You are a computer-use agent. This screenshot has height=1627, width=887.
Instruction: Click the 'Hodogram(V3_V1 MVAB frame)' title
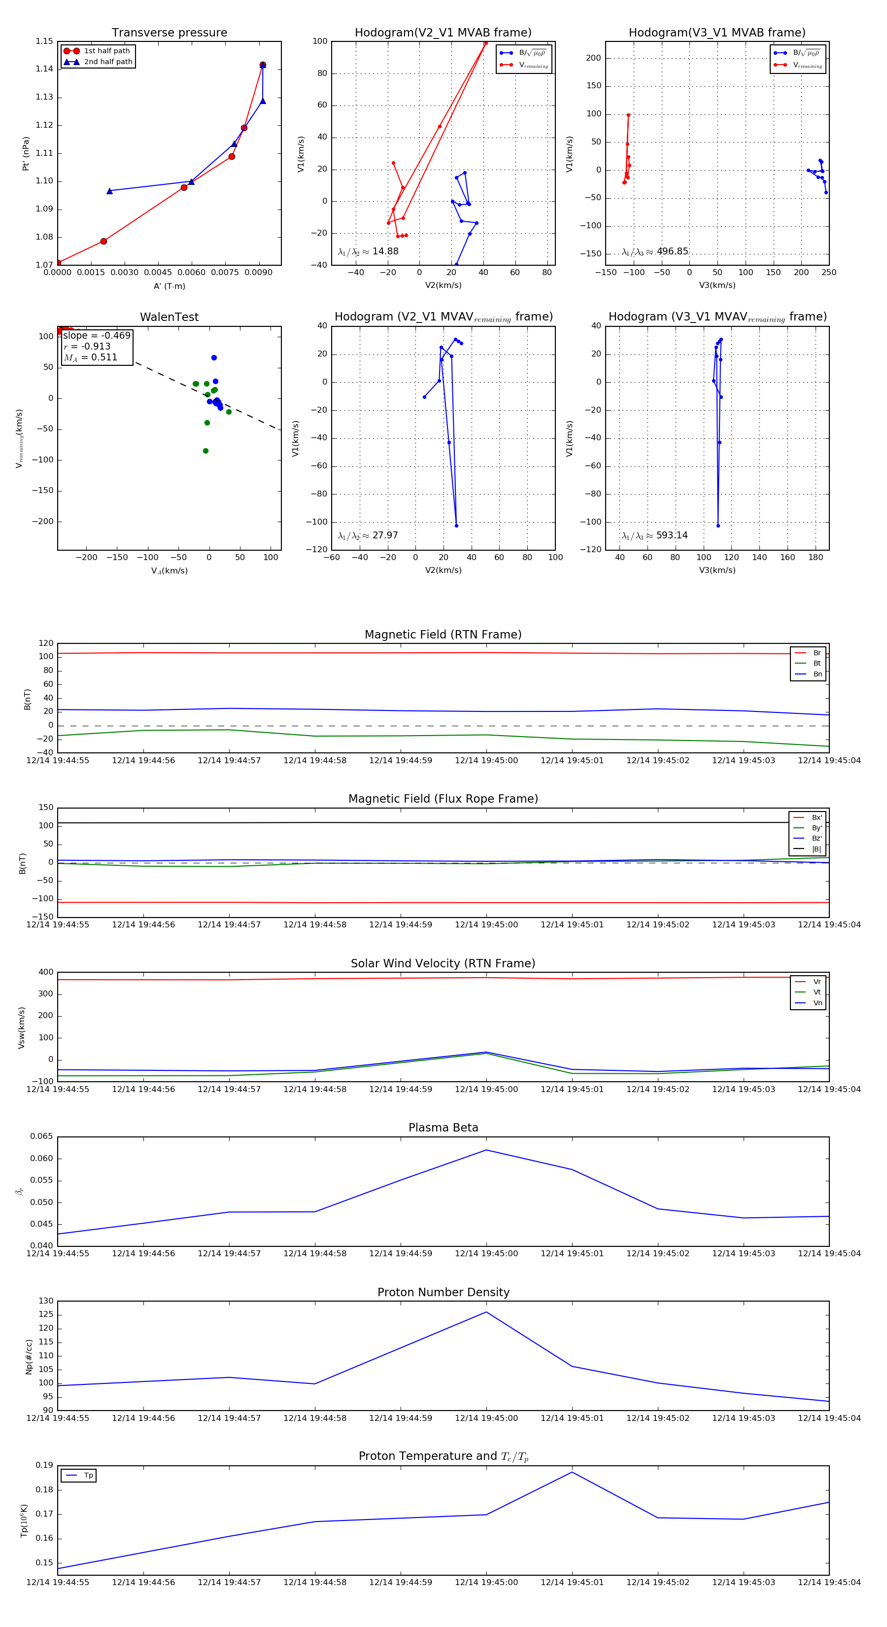[717, 32]
